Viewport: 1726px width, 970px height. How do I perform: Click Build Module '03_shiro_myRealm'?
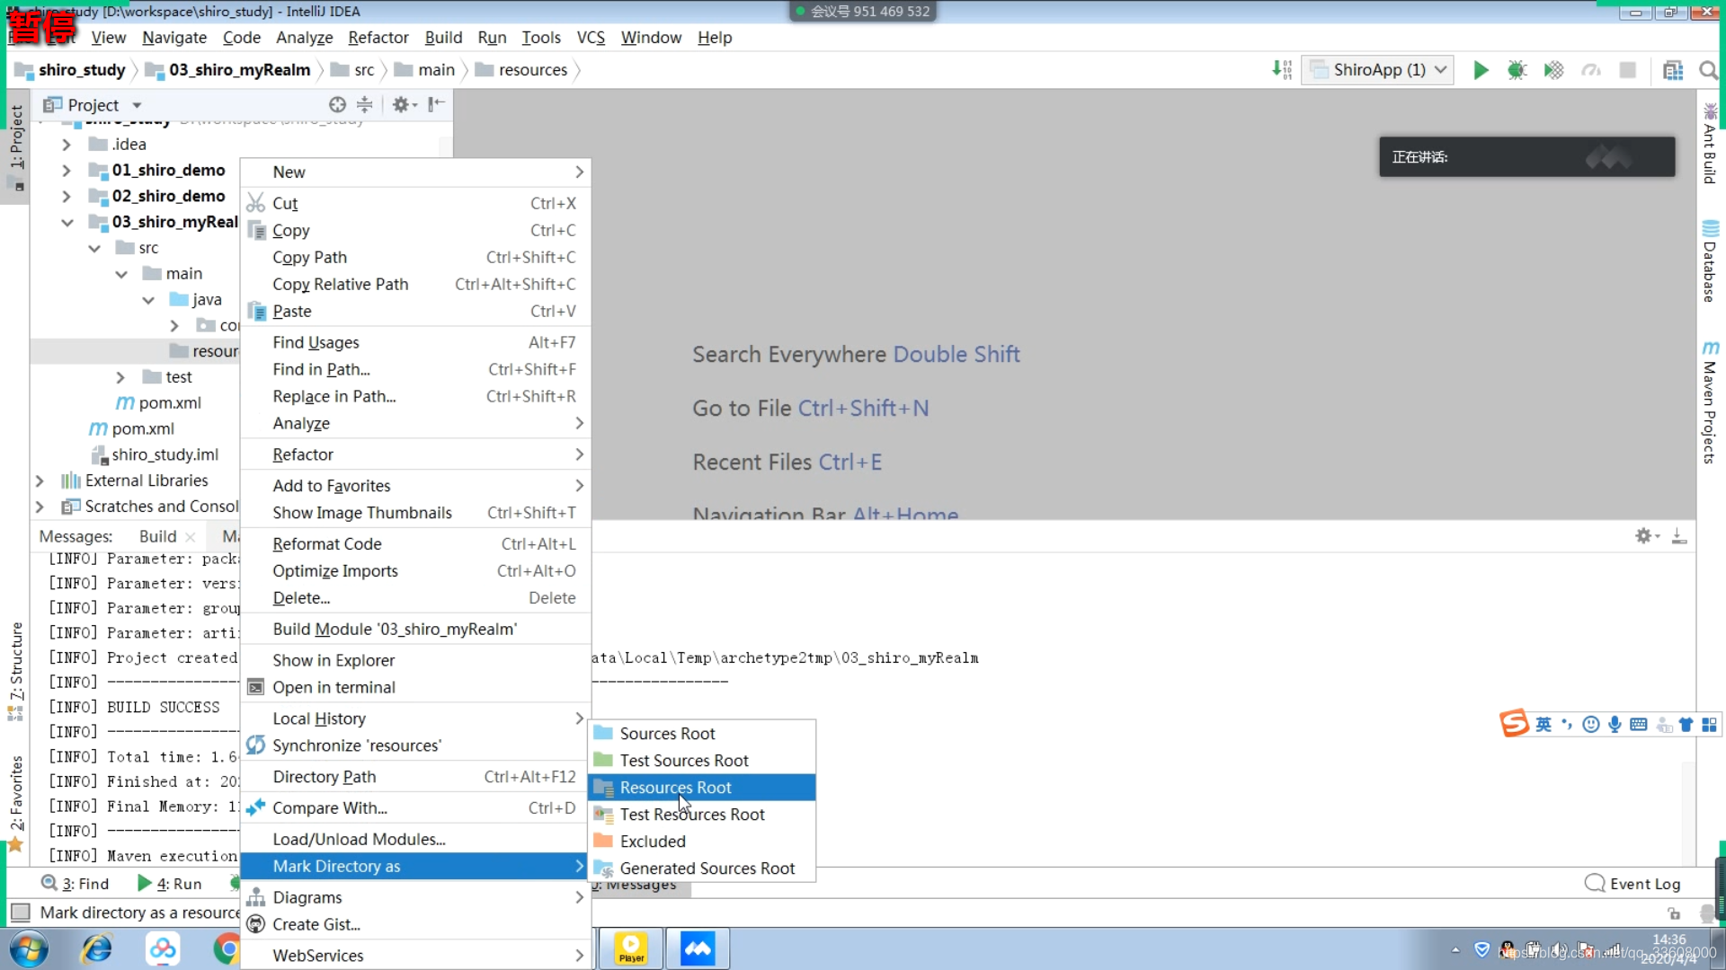415,630
